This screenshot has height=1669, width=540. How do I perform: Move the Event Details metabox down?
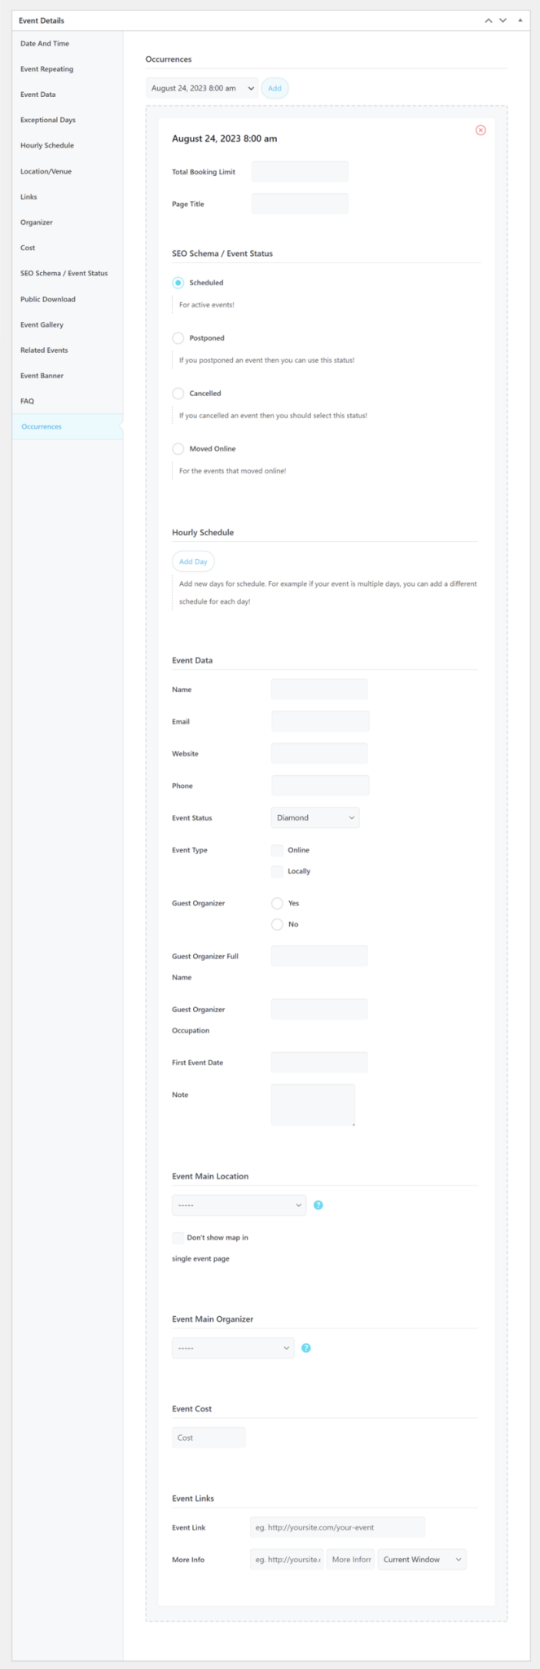click(x=503, y=20)
